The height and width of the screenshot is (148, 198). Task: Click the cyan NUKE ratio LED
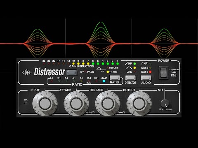(x=104, y=81)
